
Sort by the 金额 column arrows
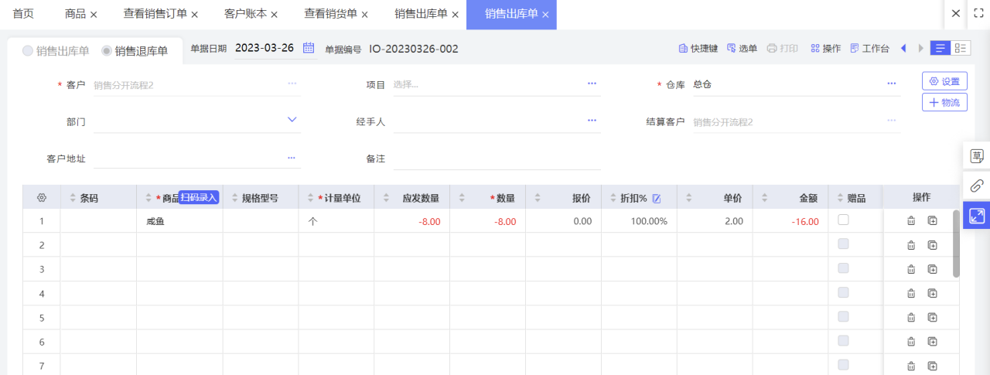pos(764,198)
